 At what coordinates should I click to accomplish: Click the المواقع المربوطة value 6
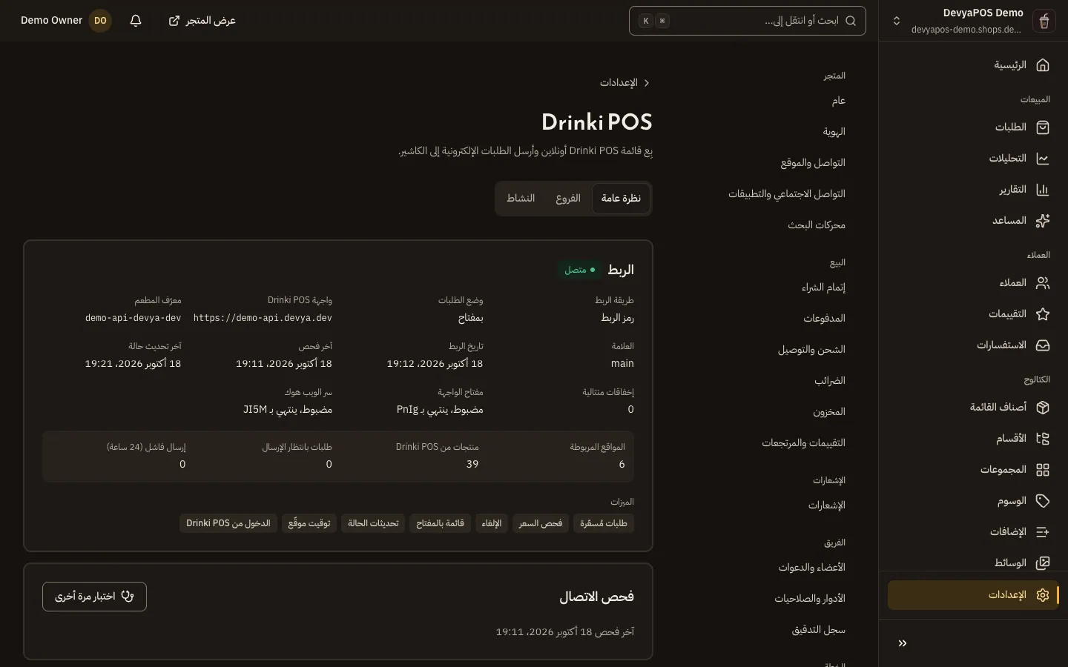pos(622,465)
